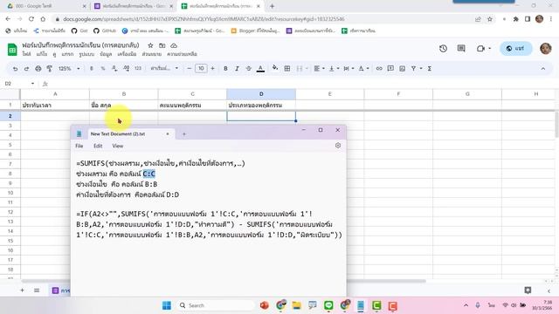Increase decimal places
Image resolution: width=559 pixels, height=314 pixels.
click(x=126, y=69)
